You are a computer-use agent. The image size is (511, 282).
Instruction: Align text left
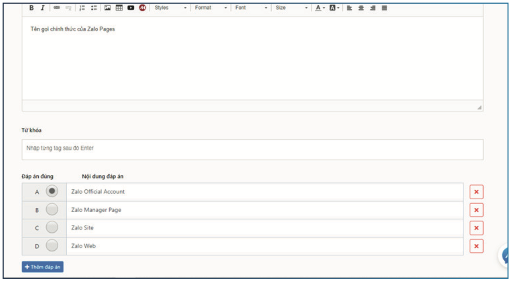click(x=349, y=8)
